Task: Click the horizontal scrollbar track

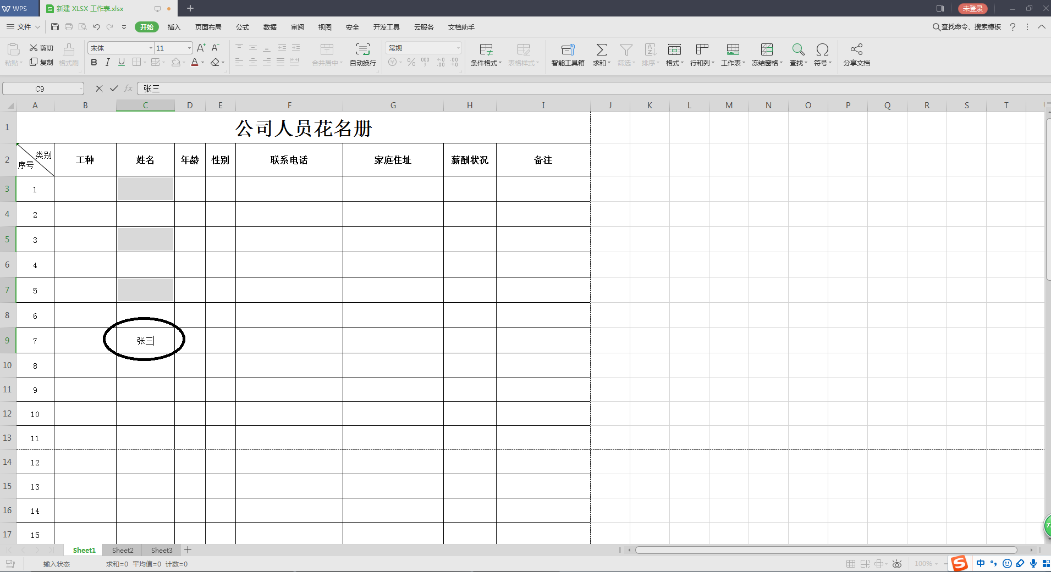Action: coord(826,550)
